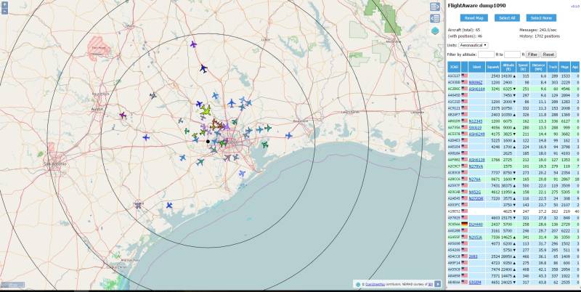581x292 pixels.
Task: Click the blue aircraft over the Gulf
Action: click(x=169, y=205)
